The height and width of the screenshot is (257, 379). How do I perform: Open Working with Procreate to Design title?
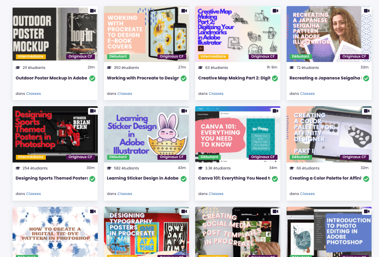(143, 78)
